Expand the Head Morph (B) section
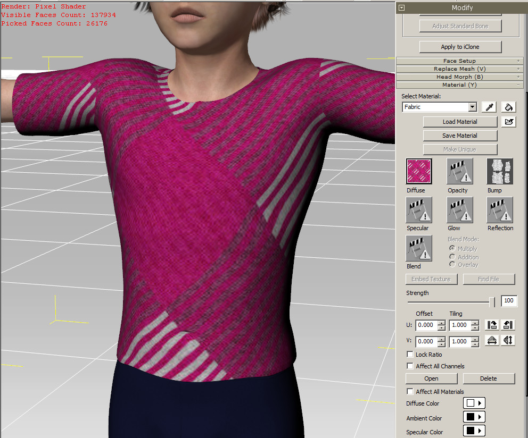 pos(460,77)
